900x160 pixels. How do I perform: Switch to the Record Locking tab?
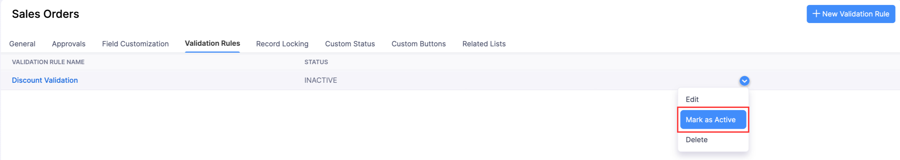click(282, 44)
